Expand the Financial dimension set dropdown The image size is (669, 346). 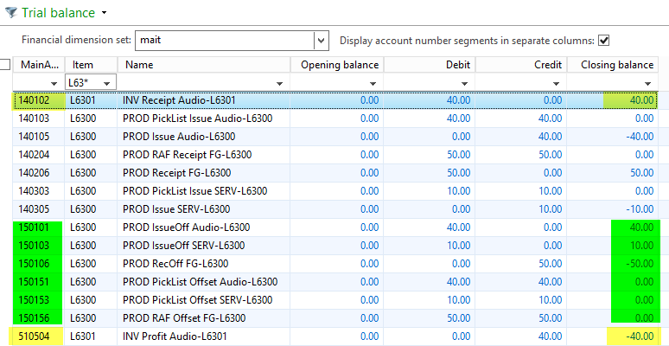click(x=322, y=41)
